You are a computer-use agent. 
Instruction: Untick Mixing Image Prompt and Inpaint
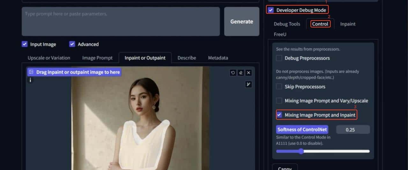click(280, 115)
